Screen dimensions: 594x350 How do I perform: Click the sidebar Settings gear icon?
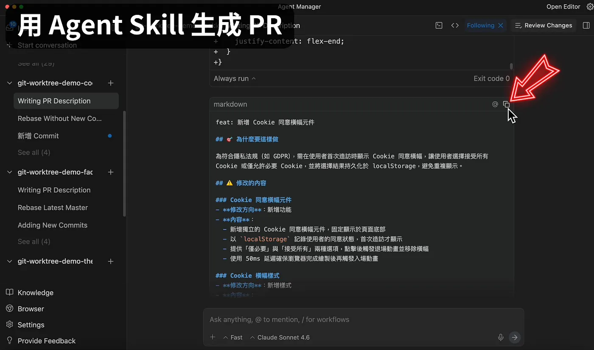click(9, 325)
